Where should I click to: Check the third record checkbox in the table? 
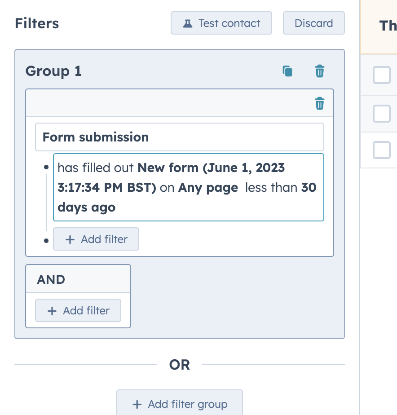(x=382, y=150)
